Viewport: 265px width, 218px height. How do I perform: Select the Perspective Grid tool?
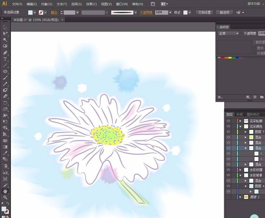5,134
